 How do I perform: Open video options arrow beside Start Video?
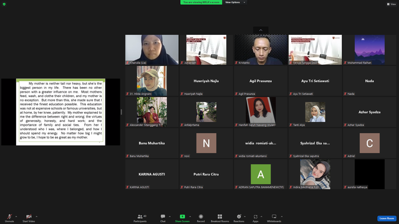(x=37, y=217)
